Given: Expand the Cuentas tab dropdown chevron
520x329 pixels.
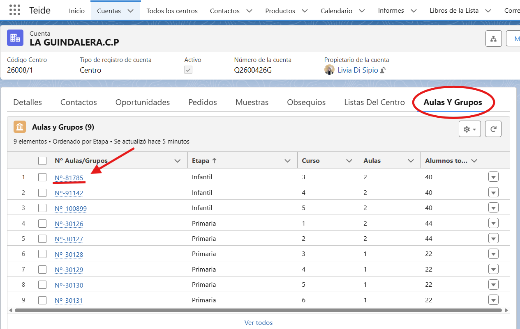Looking at the screenshot, I should coord(130,11).
